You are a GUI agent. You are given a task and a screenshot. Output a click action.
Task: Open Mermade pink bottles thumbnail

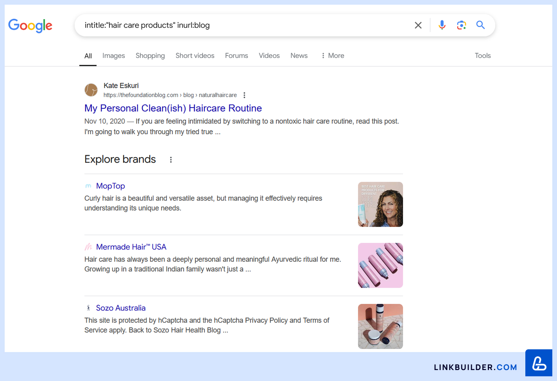(x=380, y=265)
